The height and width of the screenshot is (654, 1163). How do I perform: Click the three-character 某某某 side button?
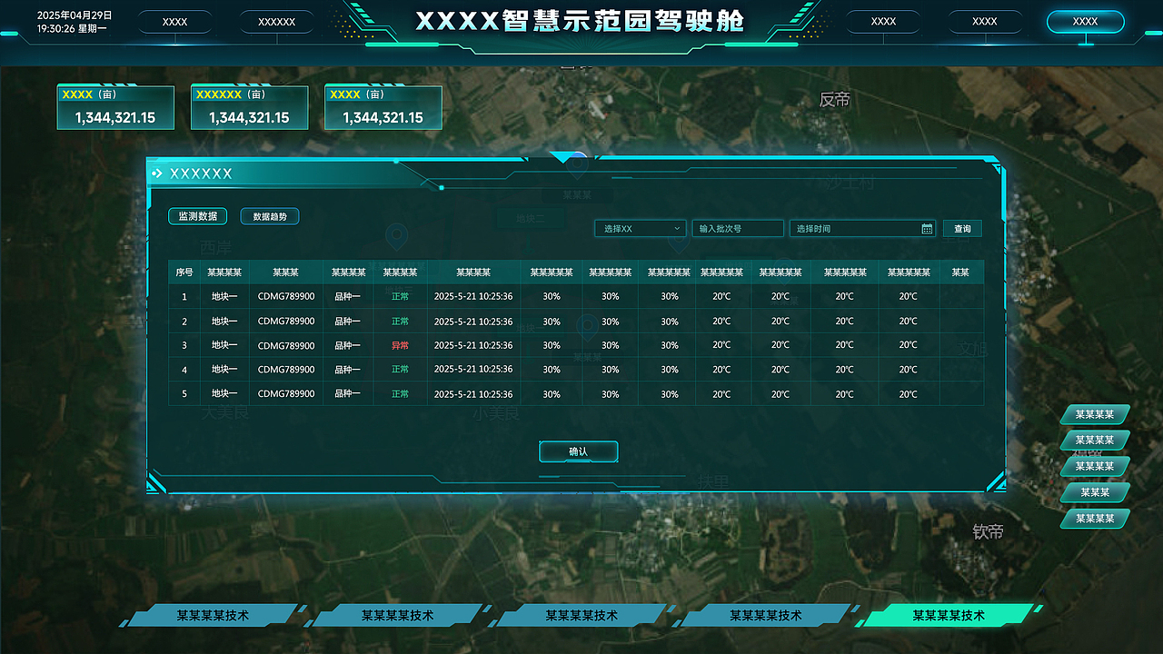[1095, 492]
